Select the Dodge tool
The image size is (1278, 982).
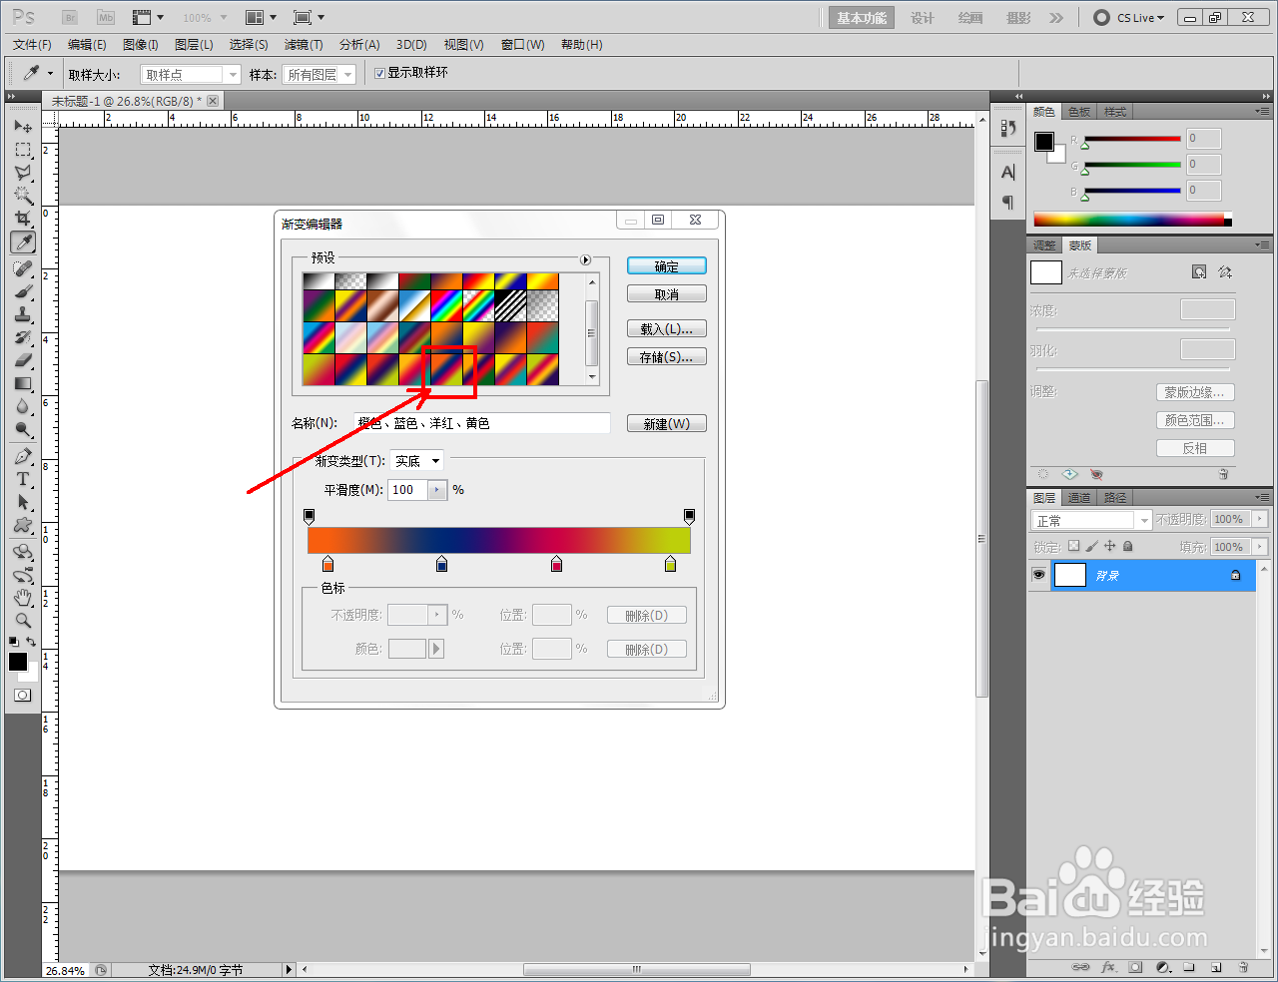23,429
